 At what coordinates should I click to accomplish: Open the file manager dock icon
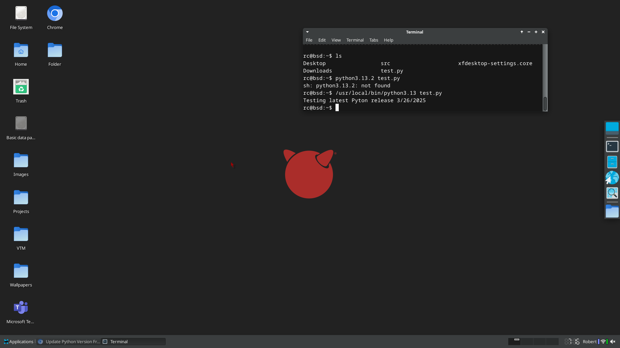click(612, 162)
